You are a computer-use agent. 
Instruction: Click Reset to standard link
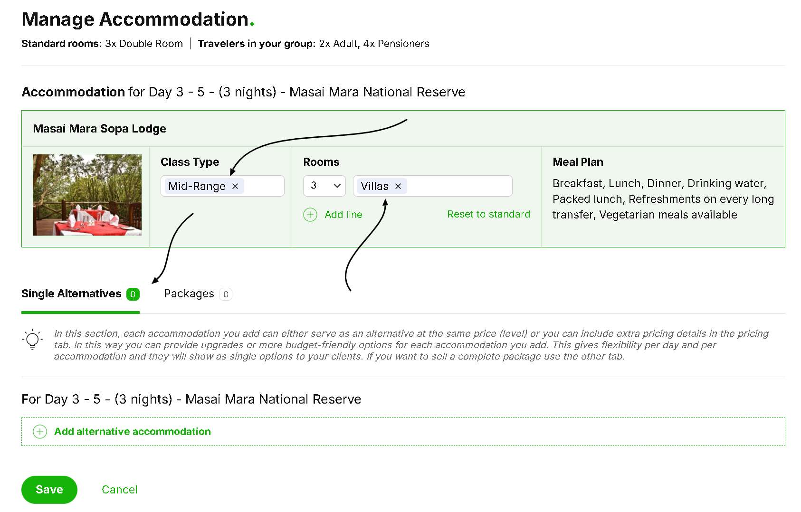pyautogui.click(x=488, y=214)
